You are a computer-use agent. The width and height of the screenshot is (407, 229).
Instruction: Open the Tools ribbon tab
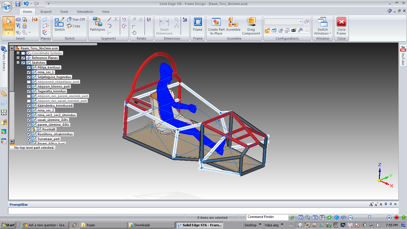pos(64,11)
